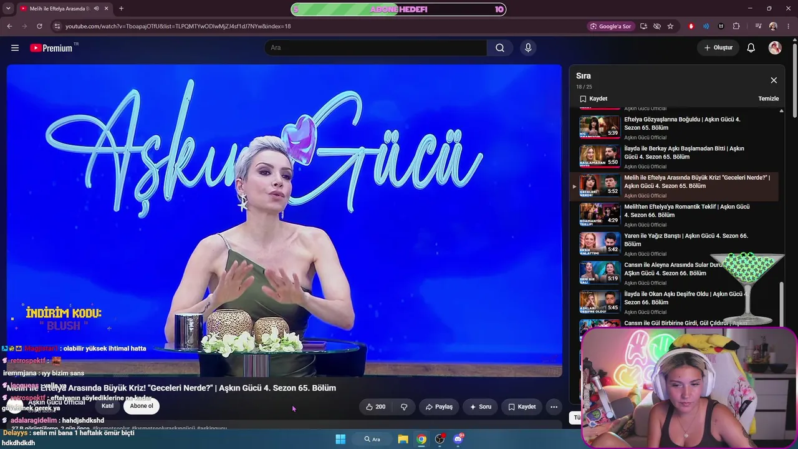Image resolution: width=798 pixels, height=449 pixels.
Task: Reload the YouTube page
Action: (39, 26)
